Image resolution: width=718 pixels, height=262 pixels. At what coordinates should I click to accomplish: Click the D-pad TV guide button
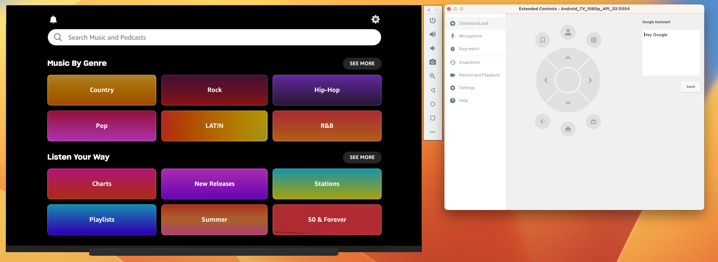pyautogui.click(x=593, y=121)
